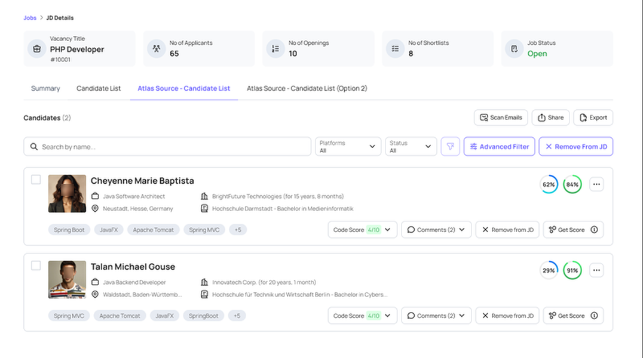Click the No of Applicants people icon
The image size is (643, 358).
pos(156,49)
